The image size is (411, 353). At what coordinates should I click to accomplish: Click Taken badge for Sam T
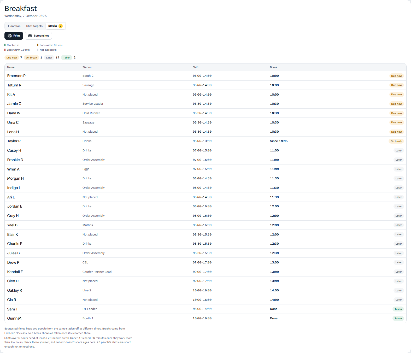pos(398,309)
